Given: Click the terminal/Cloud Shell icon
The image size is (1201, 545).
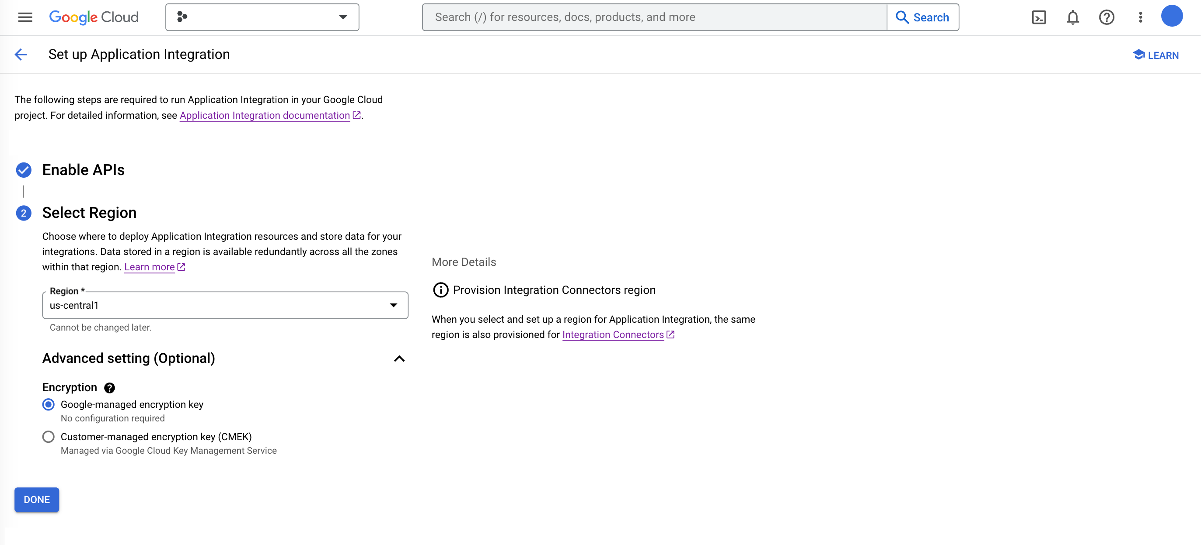Looking at the screenshot, I should (1039, 17).
